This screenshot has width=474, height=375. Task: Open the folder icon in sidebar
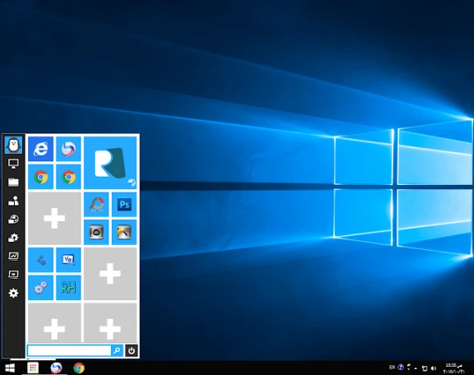point(13,183)
